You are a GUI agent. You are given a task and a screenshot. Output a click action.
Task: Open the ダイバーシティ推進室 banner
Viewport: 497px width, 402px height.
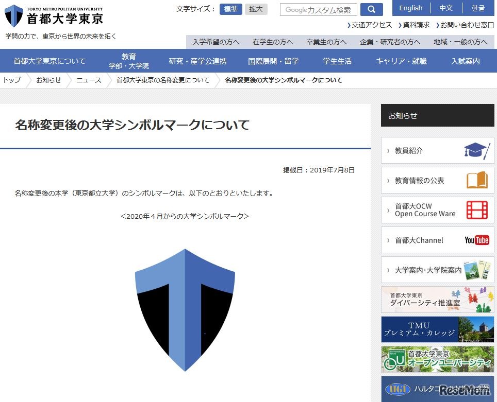(437, 300)
